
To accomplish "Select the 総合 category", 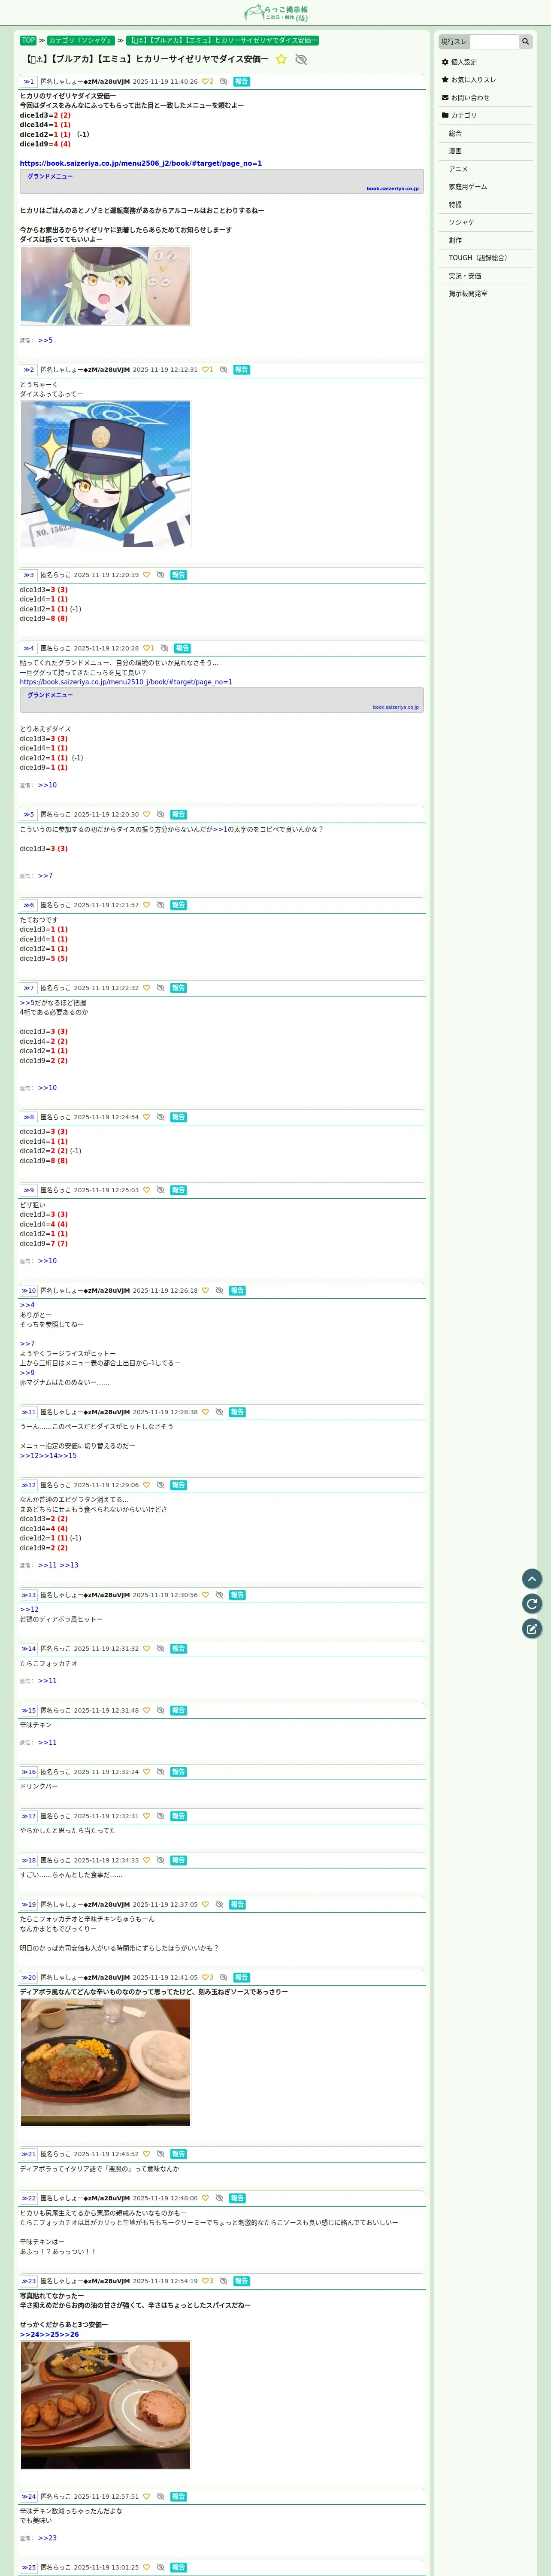I will [486, 133].
